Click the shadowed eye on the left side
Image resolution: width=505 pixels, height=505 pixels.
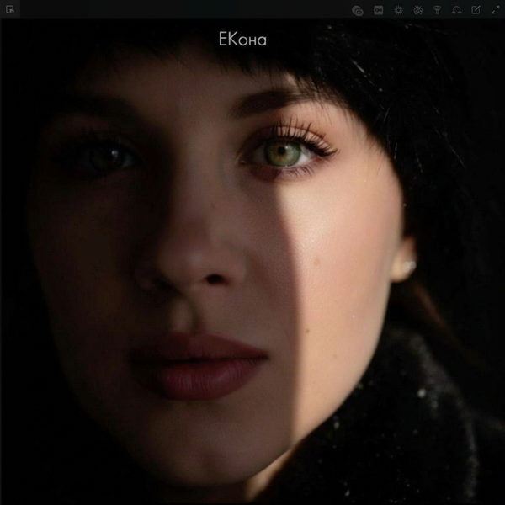(105, 157)
